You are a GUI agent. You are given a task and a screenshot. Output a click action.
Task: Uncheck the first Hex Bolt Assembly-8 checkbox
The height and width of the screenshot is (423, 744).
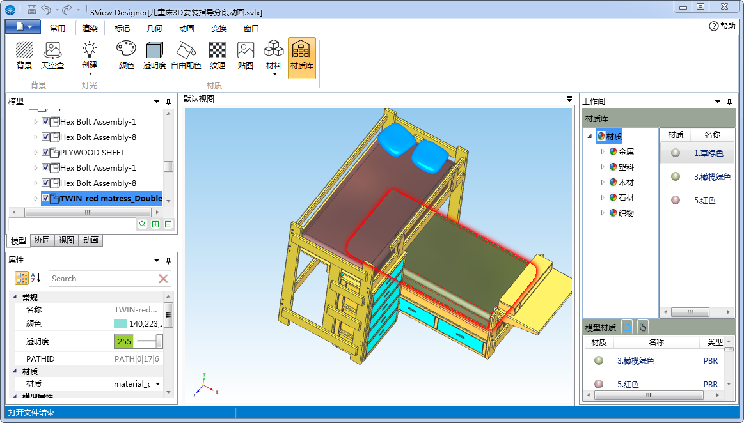[45, 137]
